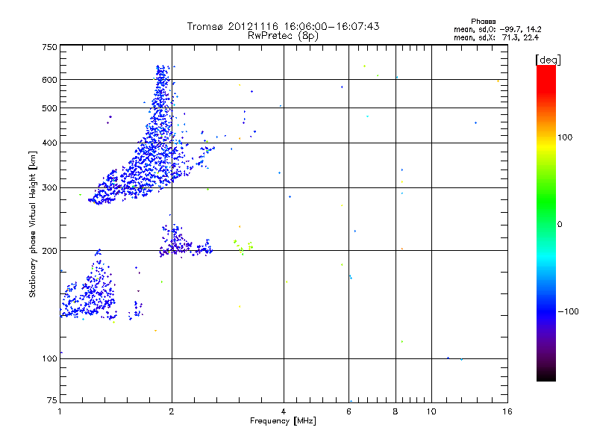Click the "mean, sd,X: 71.3, 22.4" statistic
This screenshot has width=597, height=448.
tap(496, 37)
